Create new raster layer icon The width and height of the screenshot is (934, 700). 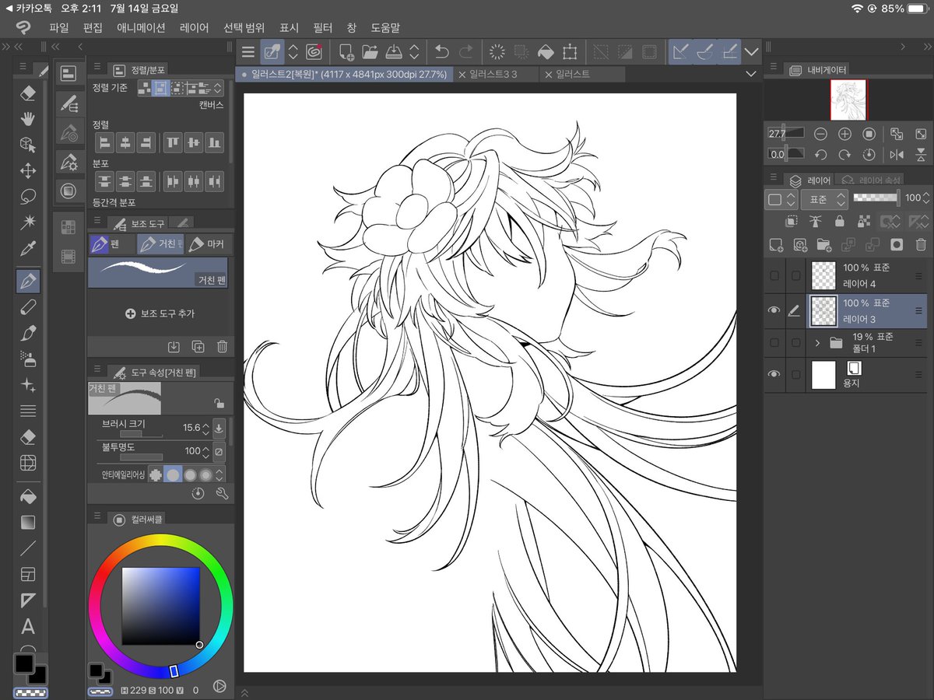[775, 245]
